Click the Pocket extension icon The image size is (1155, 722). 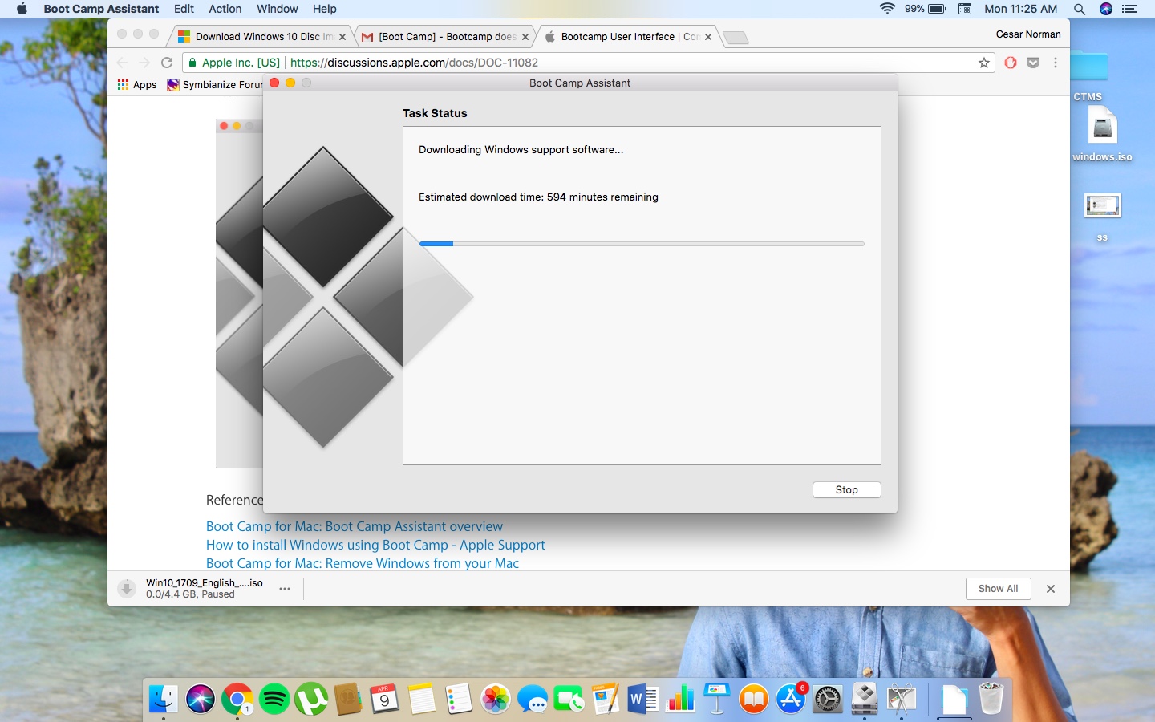[x=1033, y=63]
